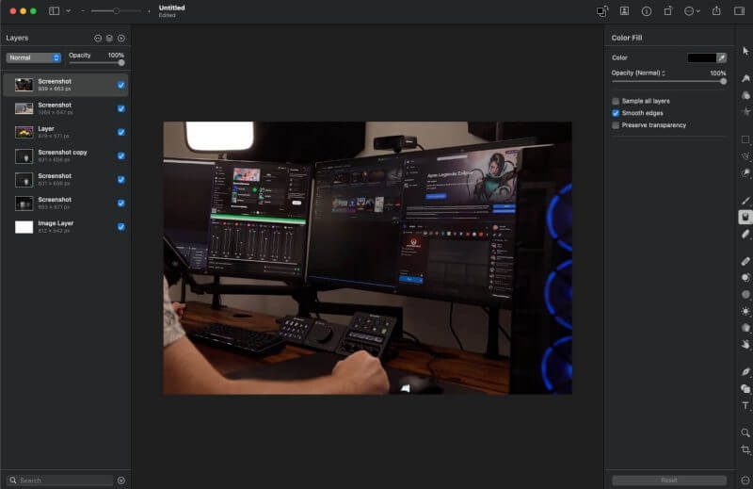Click the 100% value of Opacity (Normal)
Screen dimensions: 753x489
(x=717, y=73)
